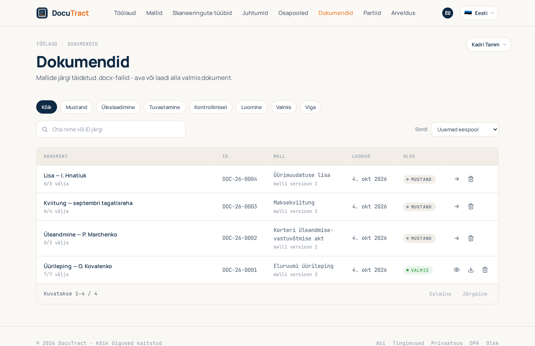
Task: Preview Üürileping — O. Kovalenko with eye icon
Action: click(457, 270)
